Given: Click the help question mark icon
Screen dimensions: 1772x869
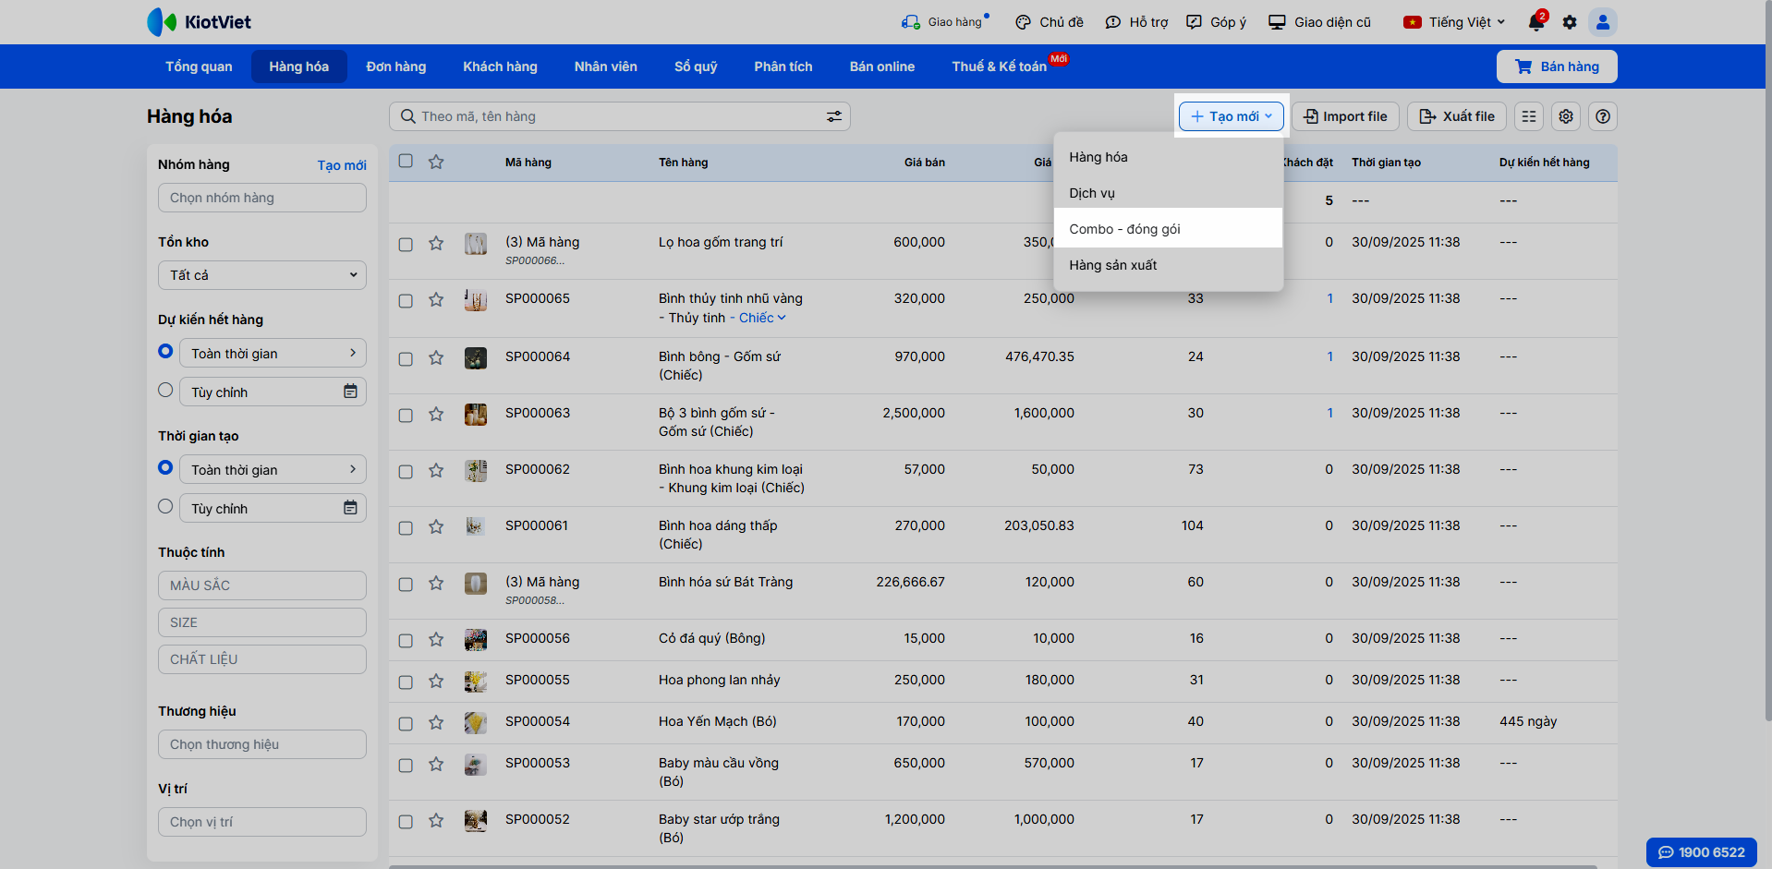Looking at the screenshot, I should click(1603, 116).
